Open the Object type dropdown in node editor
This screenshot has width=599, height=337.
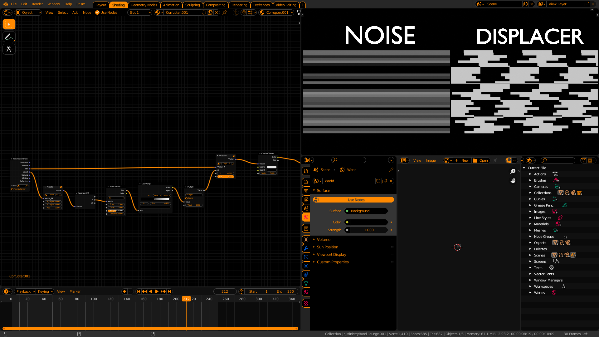pyautogui.click(x=28, y=12)
